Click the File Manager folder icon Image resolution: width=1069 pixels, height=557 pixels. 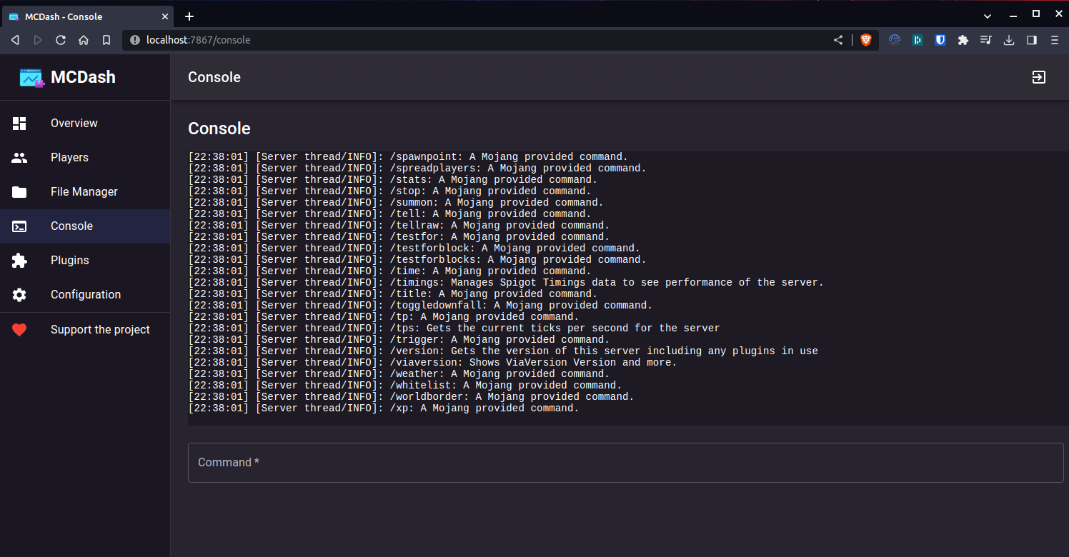(19, 192)
